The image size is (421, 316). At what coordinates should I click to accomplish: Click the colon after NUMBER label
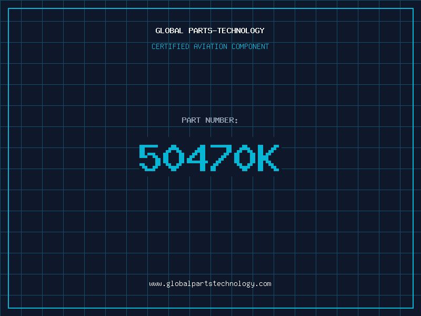(236, 121)
